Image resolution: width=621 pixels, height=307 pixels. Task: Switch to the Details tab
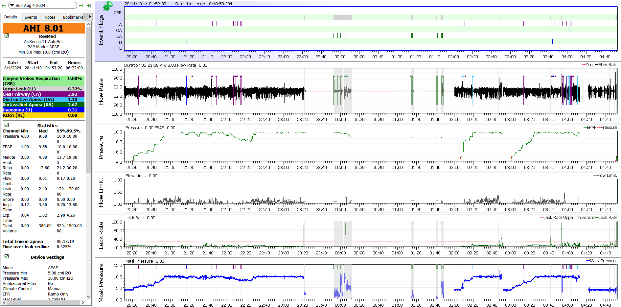pyautogui.click(x=11, y=17)
